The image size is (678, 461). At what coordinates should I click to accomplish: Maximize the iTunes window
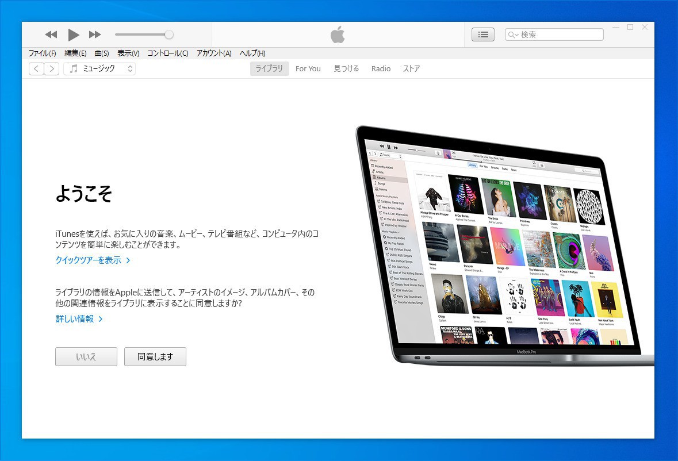630,27
